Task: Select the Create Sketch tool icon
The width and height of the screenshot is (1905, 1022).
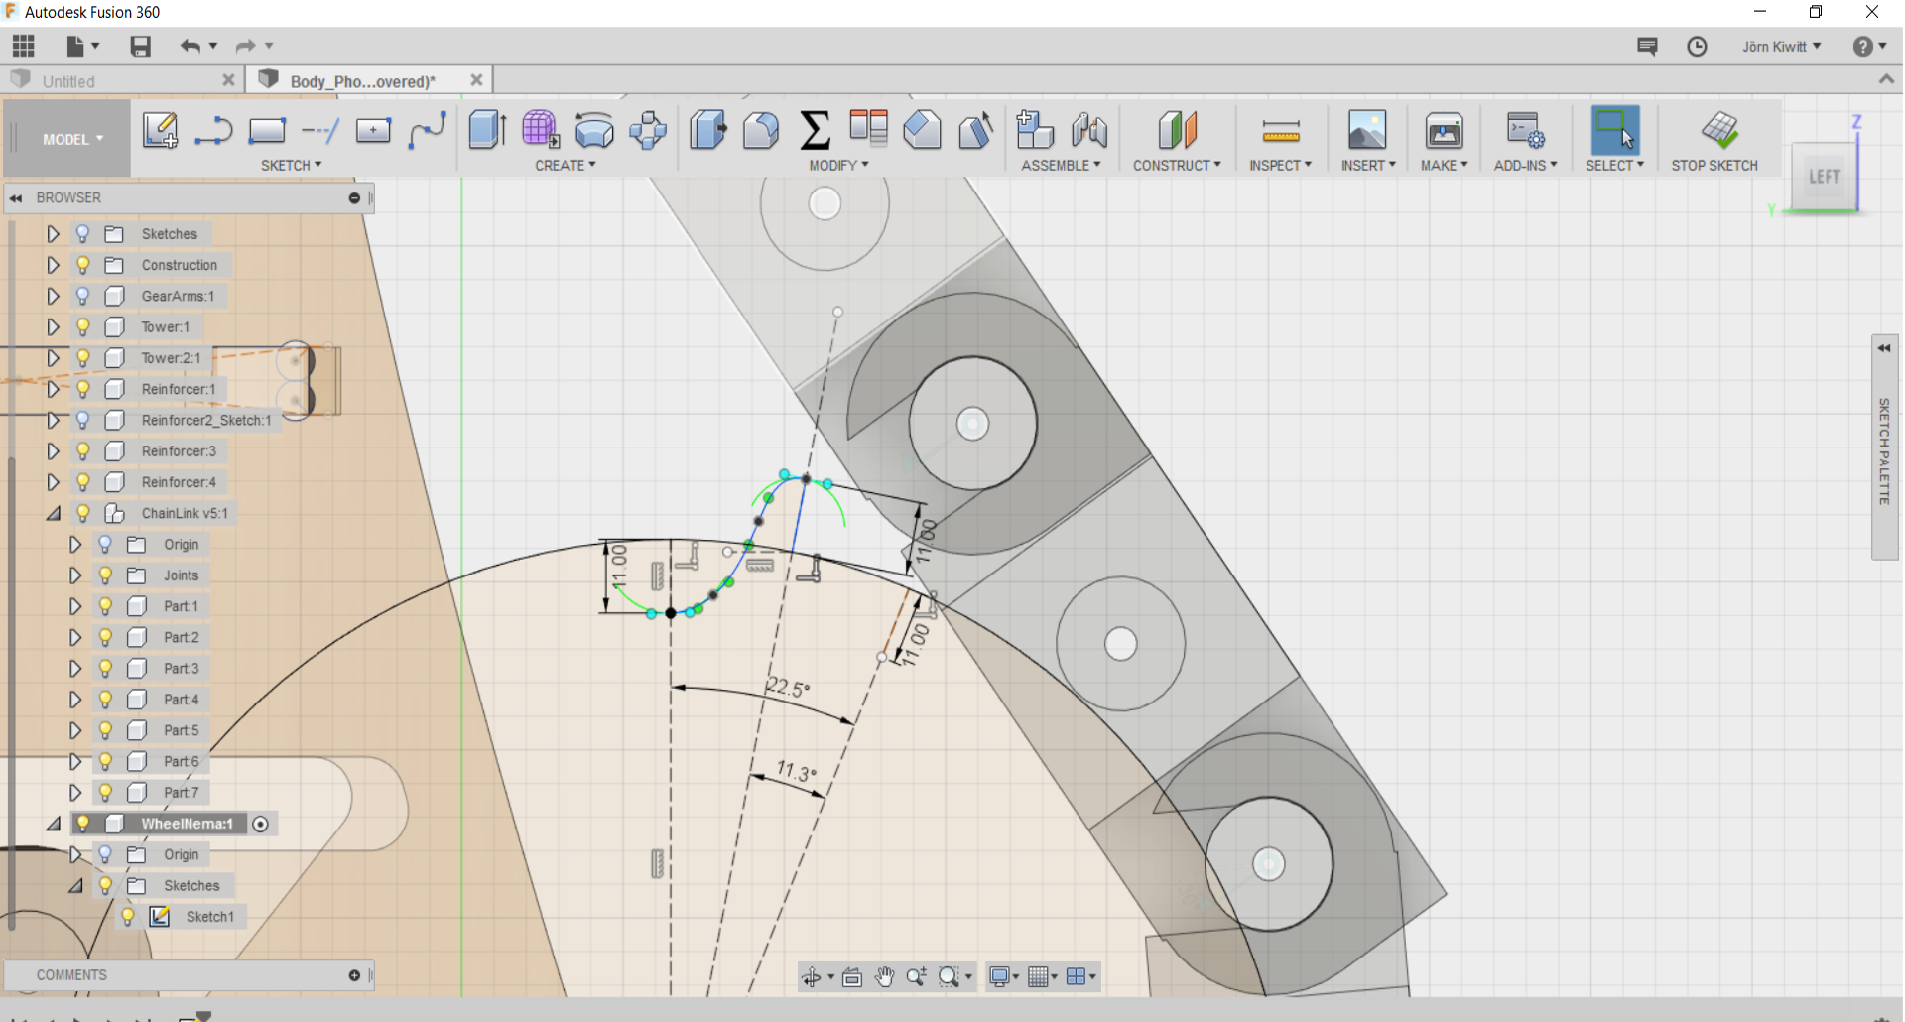Action: (160, 131)
